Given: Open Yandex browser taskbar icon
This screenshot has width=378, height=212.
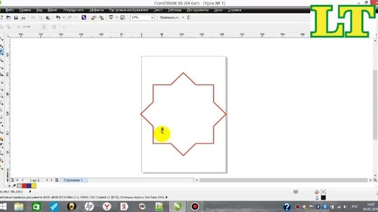Looking at the screenshot, I should (107, 207).
